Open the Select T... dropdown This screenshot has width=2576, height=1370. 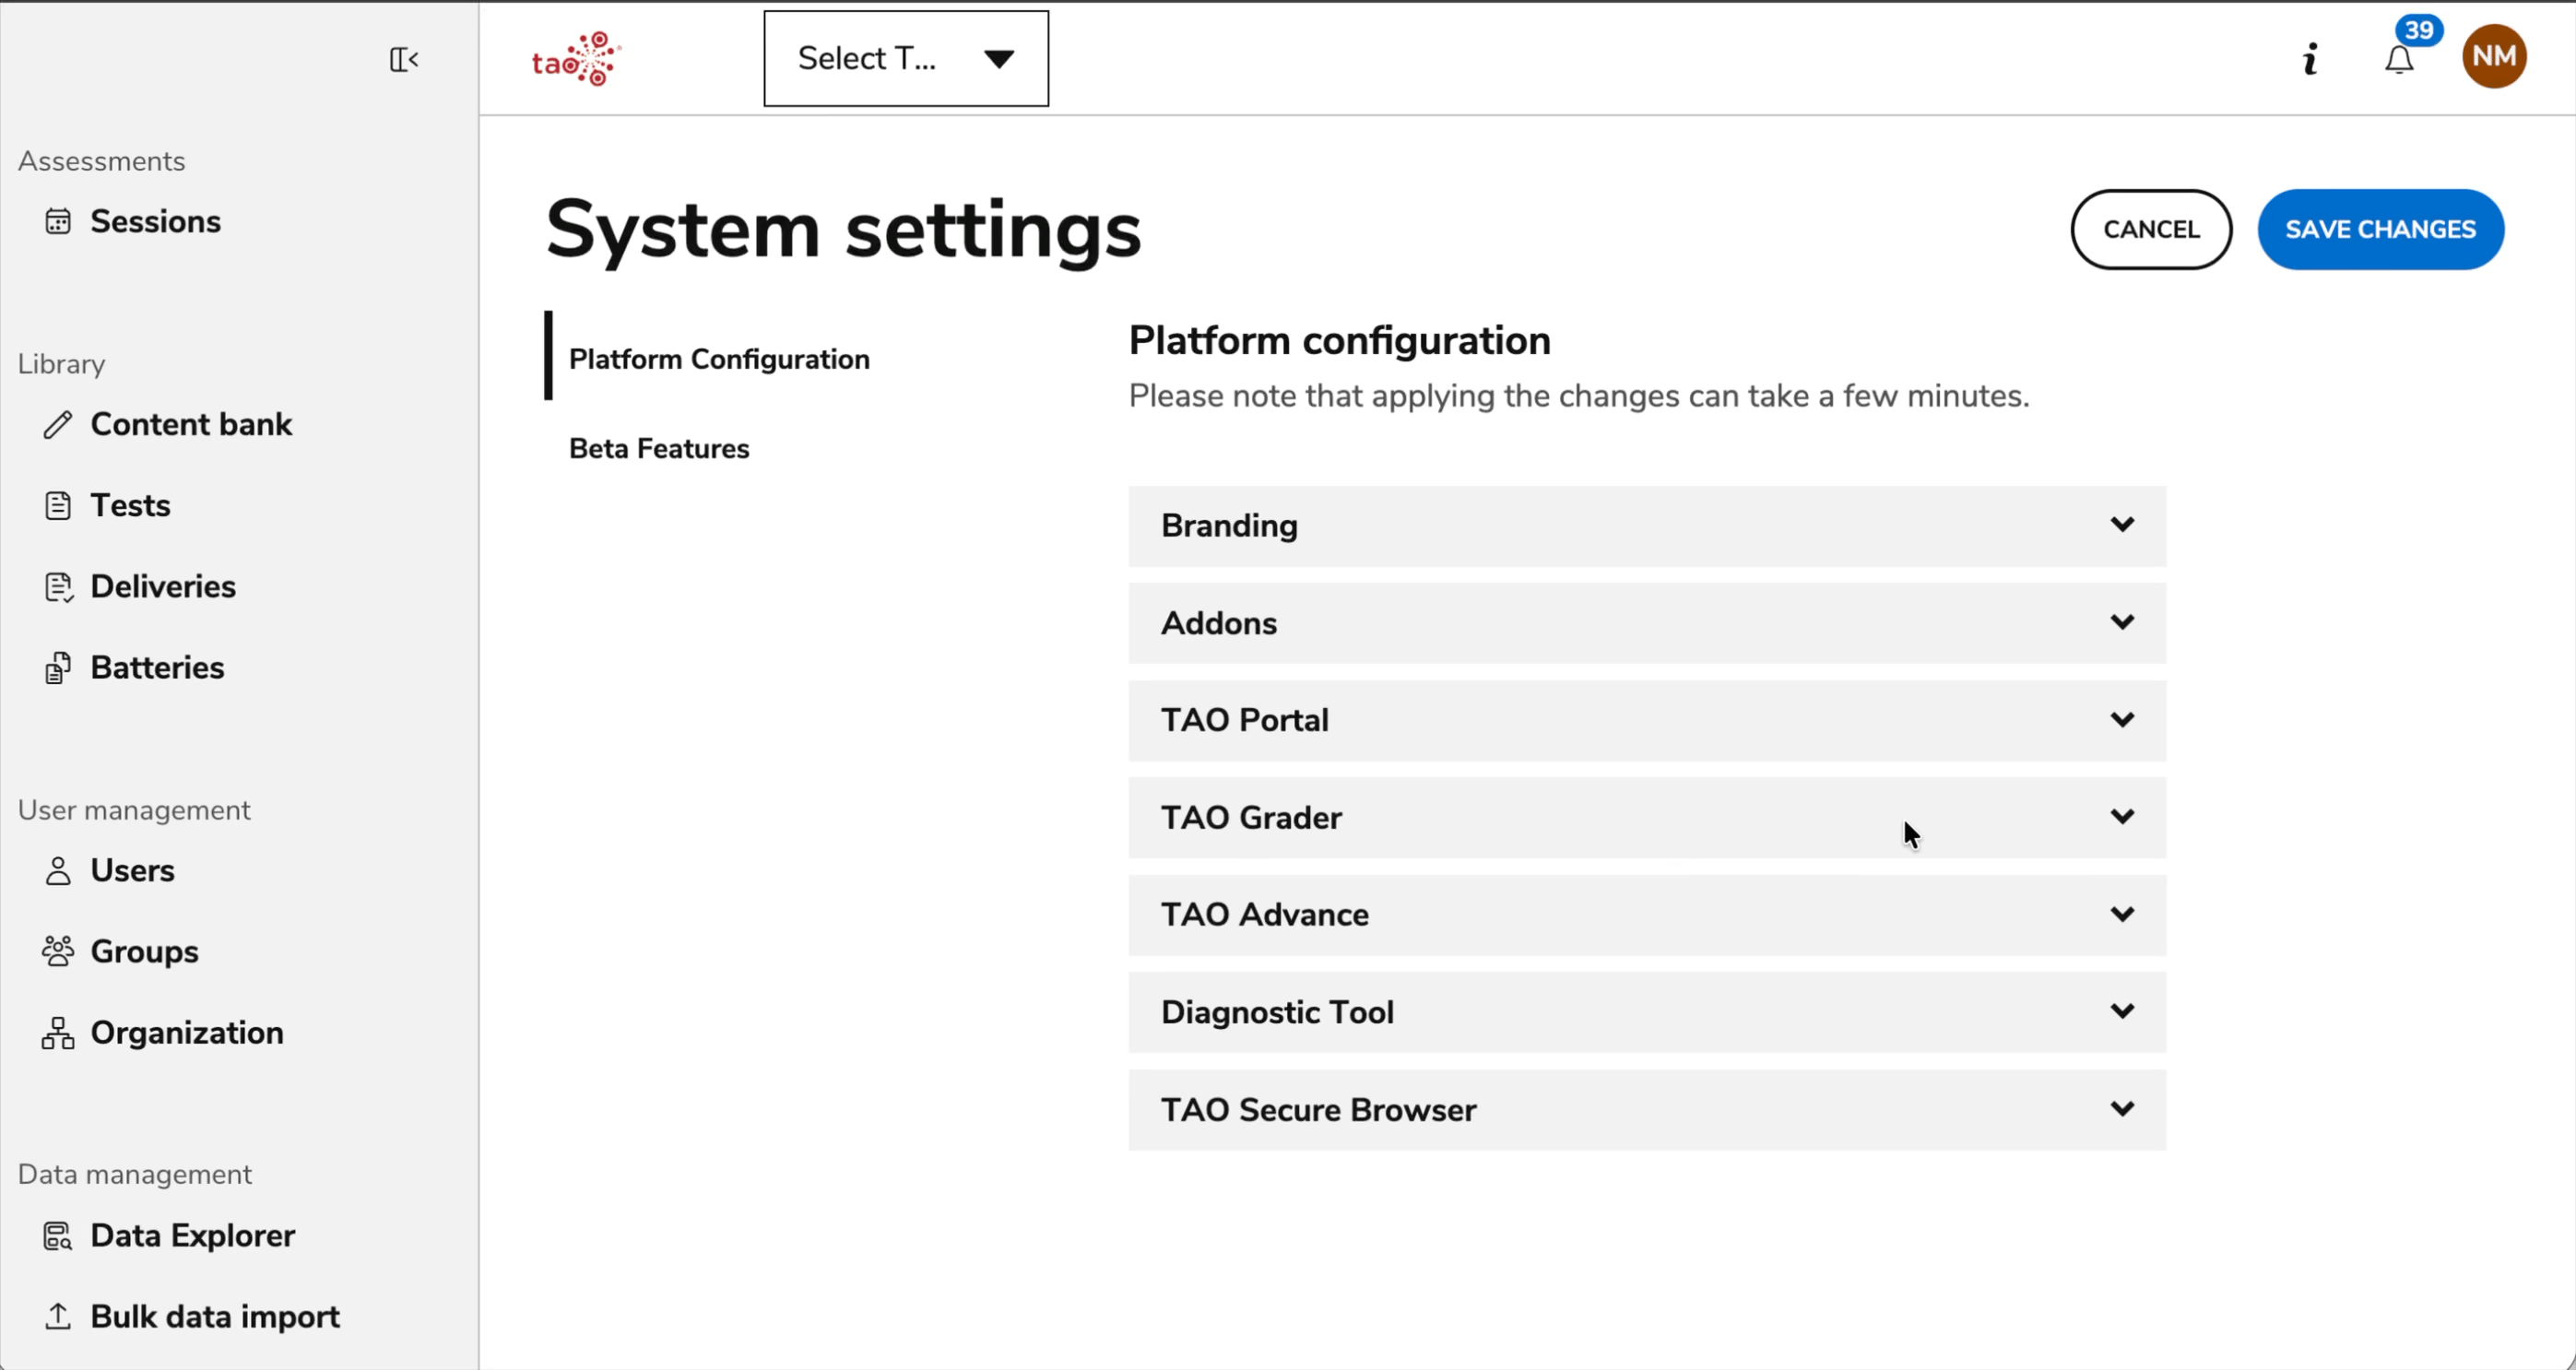click(906, 59)
